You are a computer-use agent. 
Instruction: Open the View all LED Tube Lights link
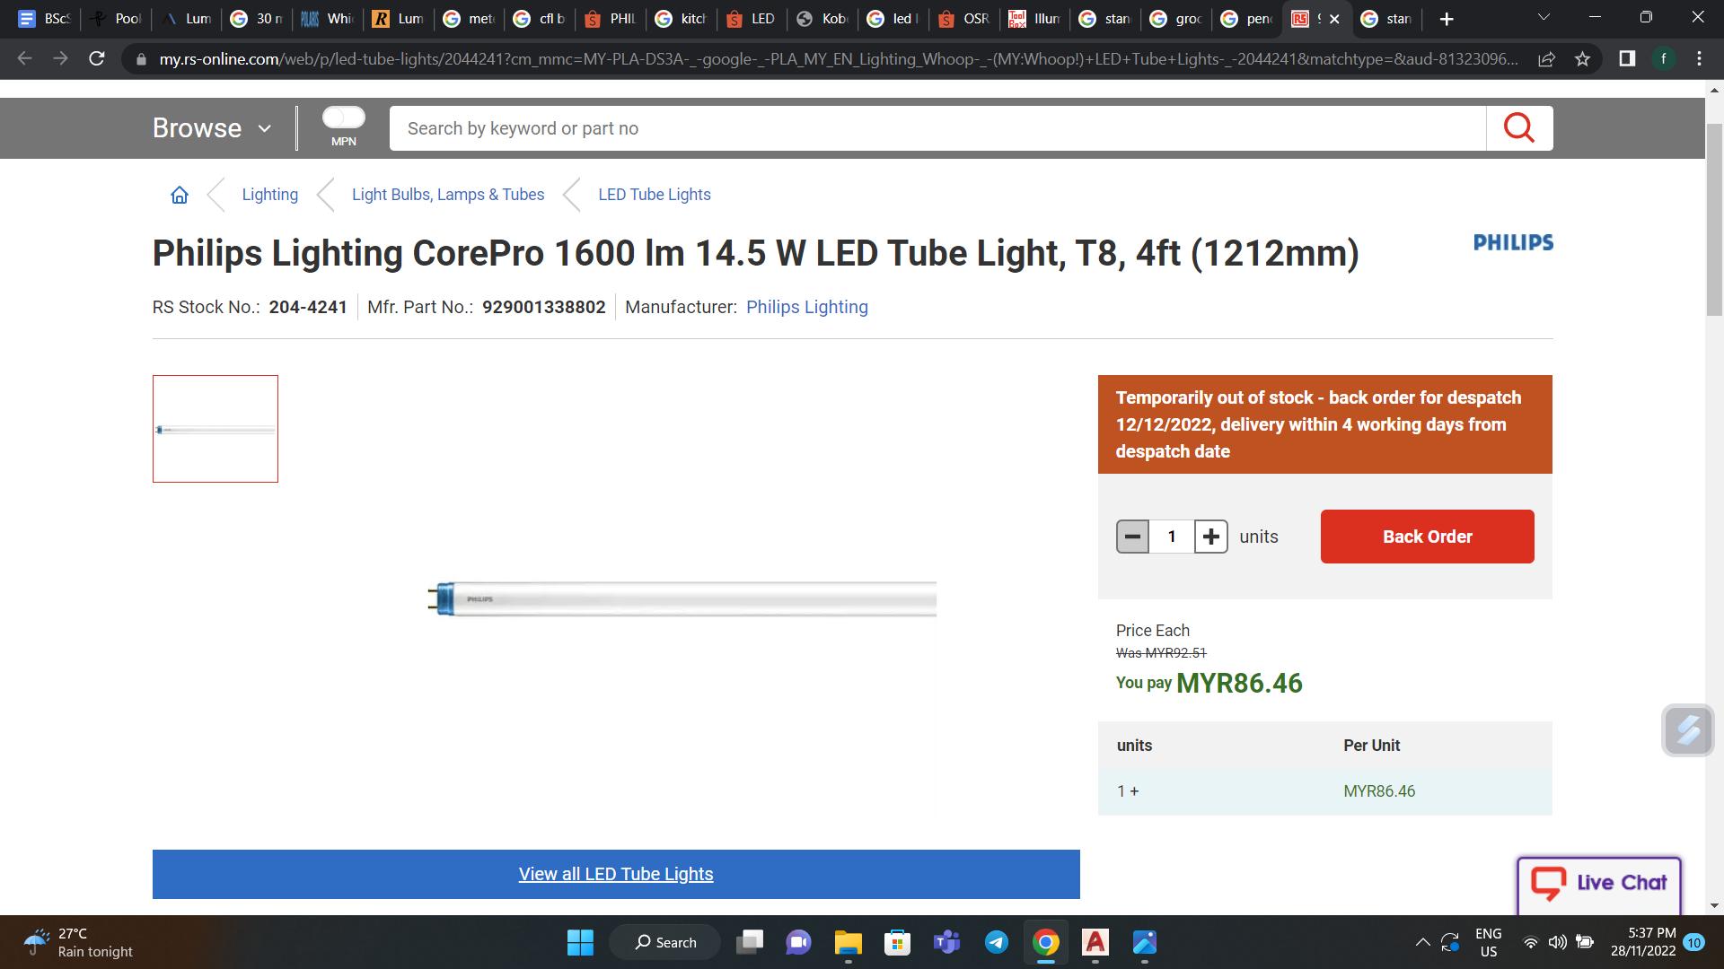(x=616, y=874)
